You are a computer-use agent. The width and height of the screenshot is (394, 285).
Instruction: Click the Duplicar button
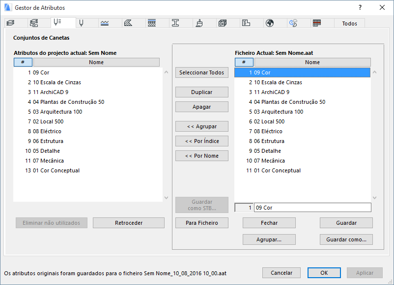(x=202, y=92)
